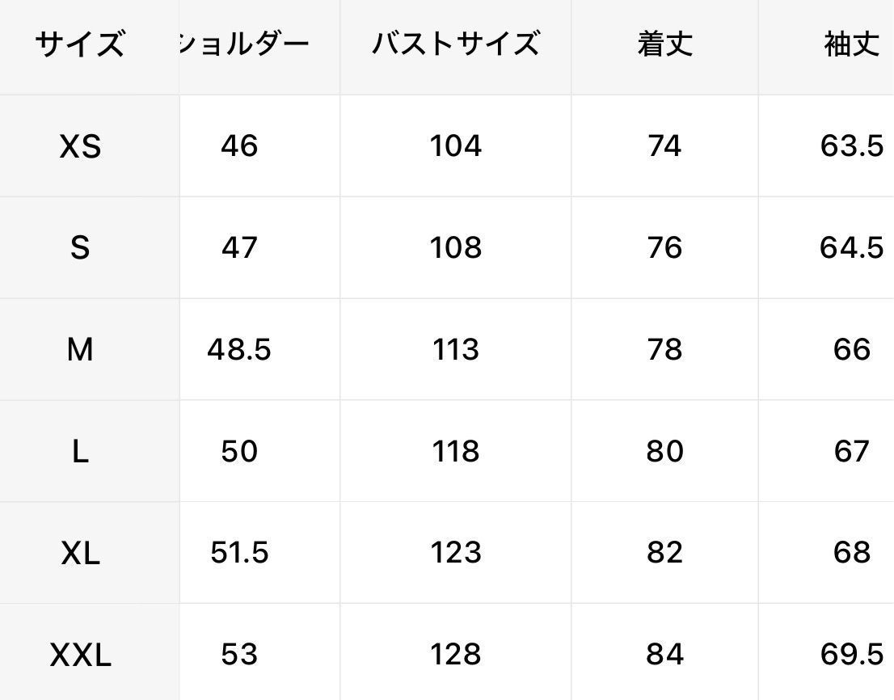This screenshot has width=894, height=700.
Task: Click the XS sleeve value 63.5
Action: 852,146
